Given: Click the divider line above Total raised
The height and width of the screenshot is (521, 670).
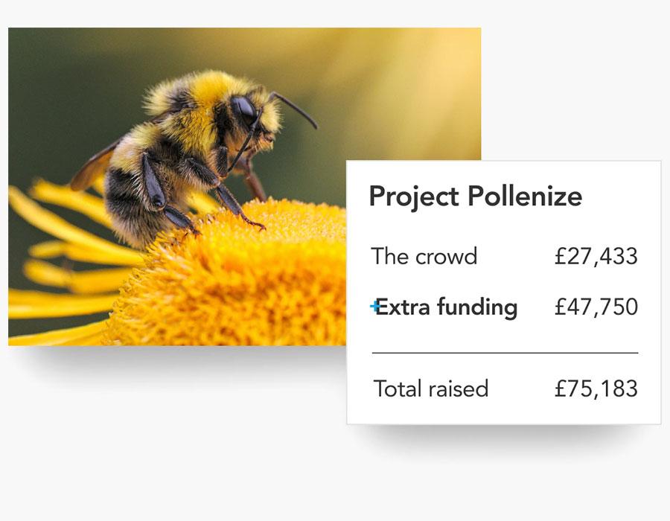Looking at the screenshot, I should point(505,354).
